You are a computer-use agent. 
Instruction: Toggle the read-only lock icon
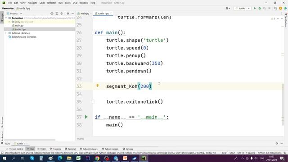tap(284, 153)
